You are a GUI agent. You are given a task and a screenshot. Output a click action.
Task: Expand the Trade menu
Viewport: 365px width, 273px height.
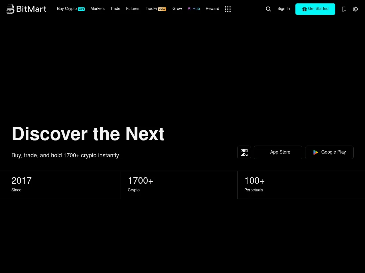115,9
